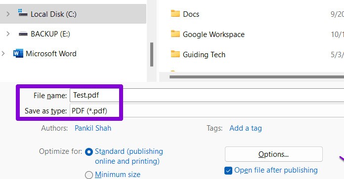Click the Local Disk (C:) drive icon
This screenshot has width=344, height=179.
coord(23,13)
